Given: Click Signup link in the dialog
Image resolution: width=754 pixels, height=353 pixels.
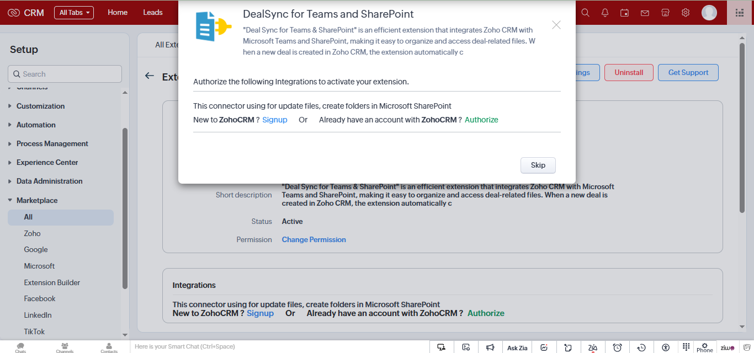Looking at the screenshot, I should pos(275,120).
